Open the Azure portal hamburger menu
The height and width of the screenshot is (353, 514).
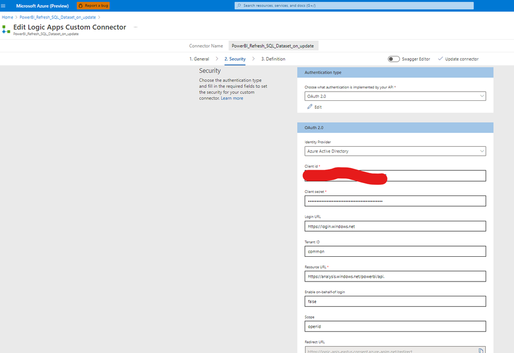(3, 6)
